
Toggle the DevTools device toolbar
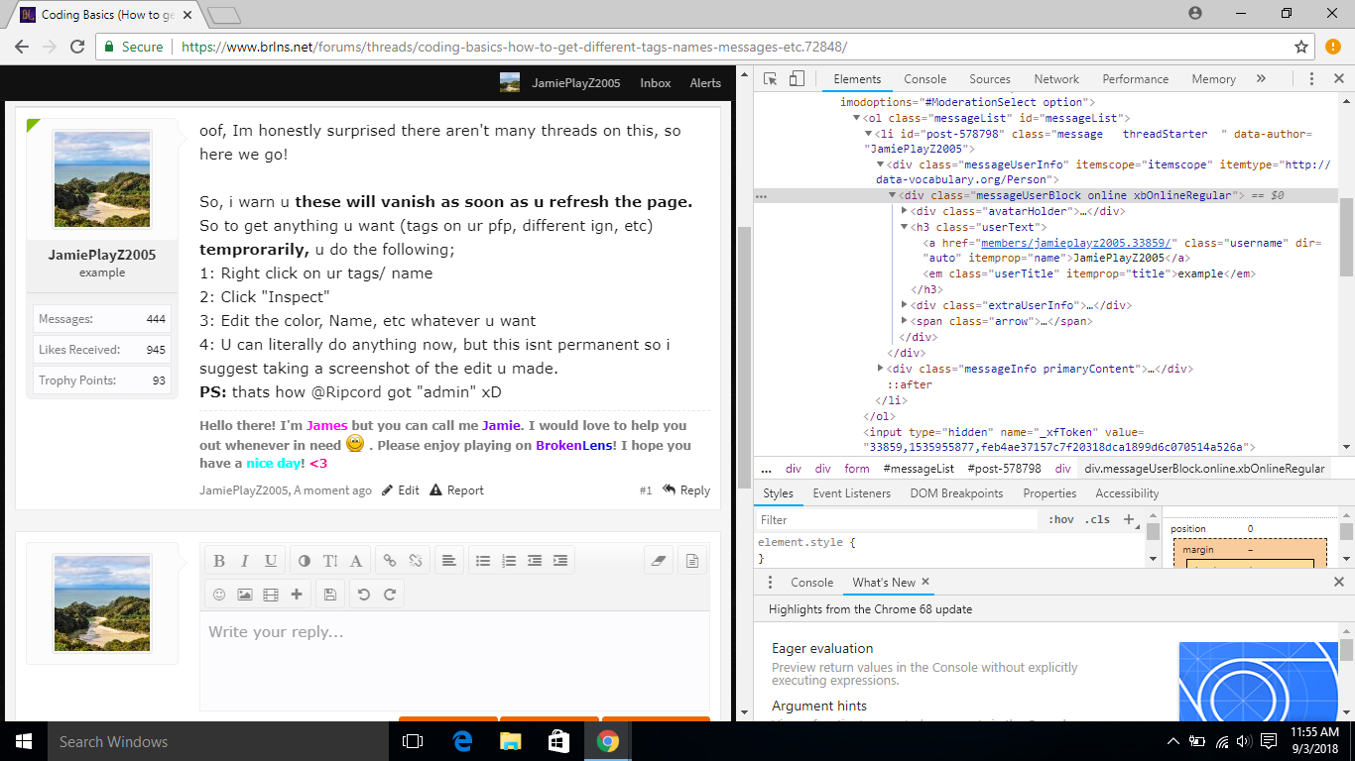[x=797, y=79]
